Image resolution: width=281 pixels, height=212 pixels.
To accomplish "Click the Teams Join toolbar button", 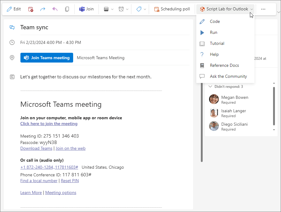I will [86, 9].
